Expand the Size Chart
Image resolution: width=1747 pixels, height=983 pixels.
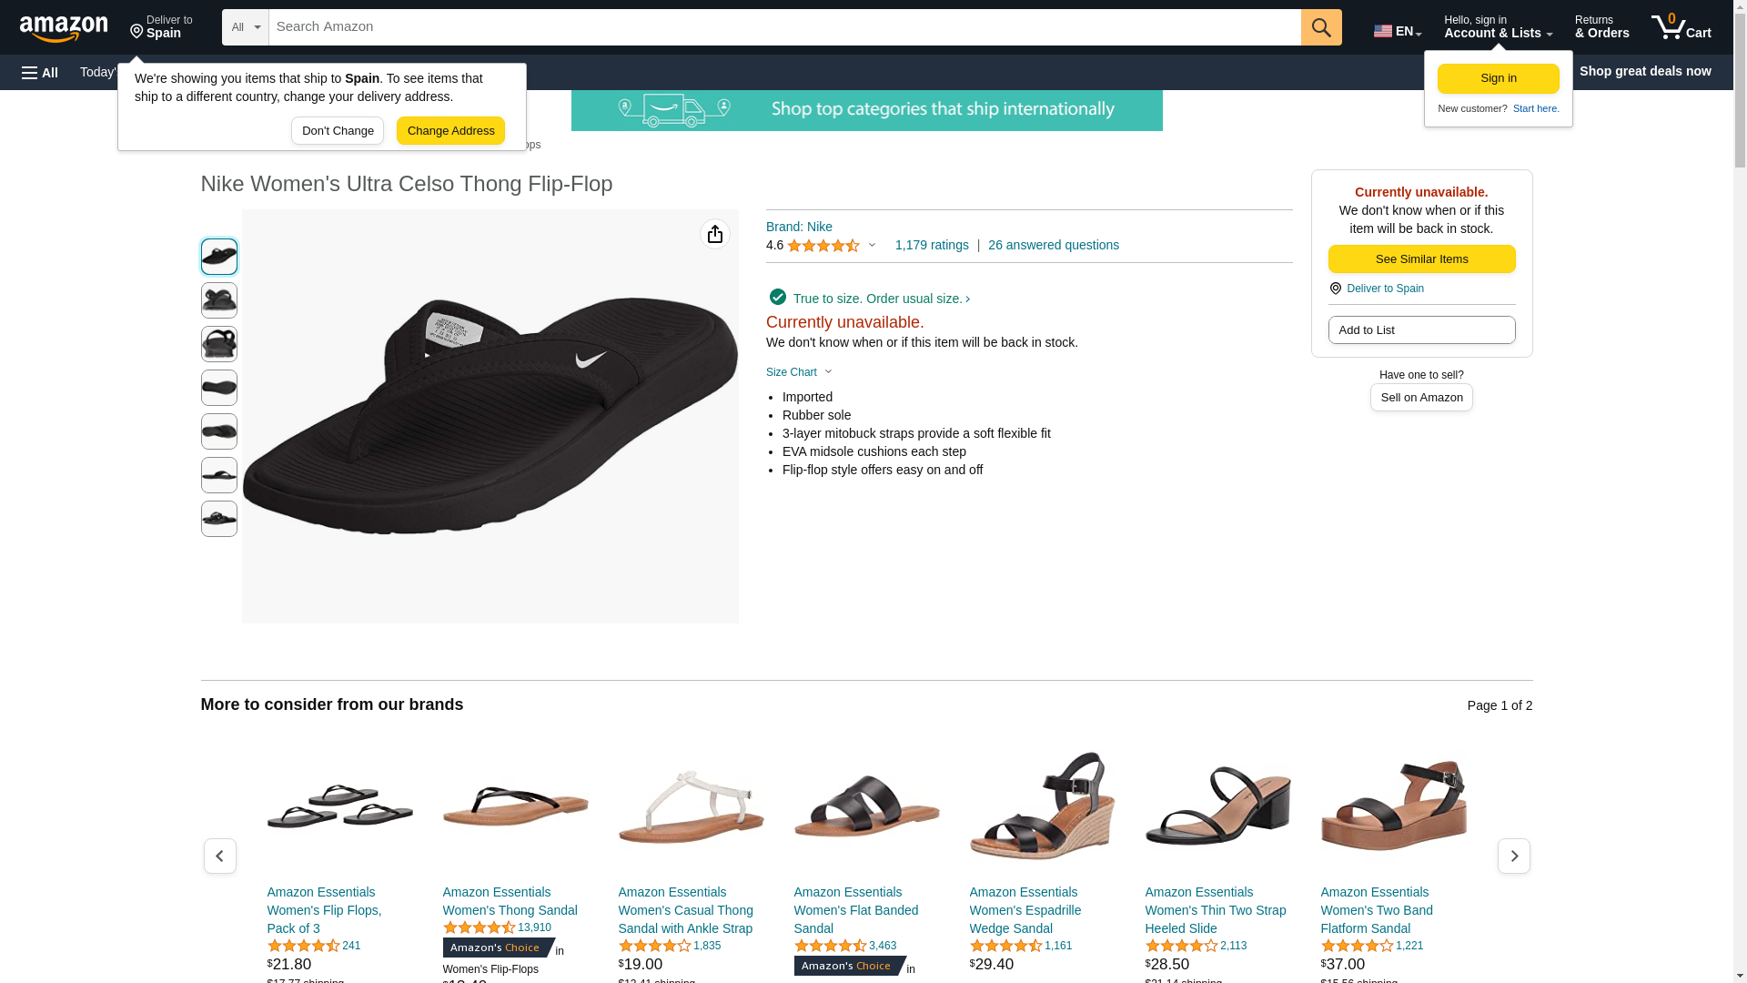[x=799, y=372]
